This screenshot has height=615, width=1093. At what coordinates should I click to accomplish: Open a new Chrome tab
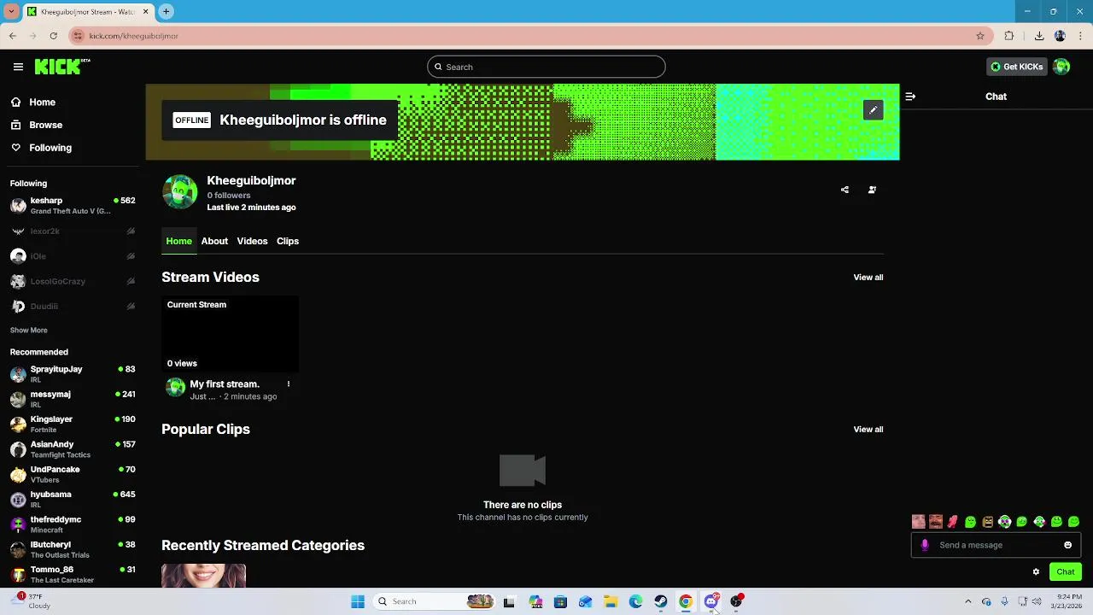[x=166, y=11]
